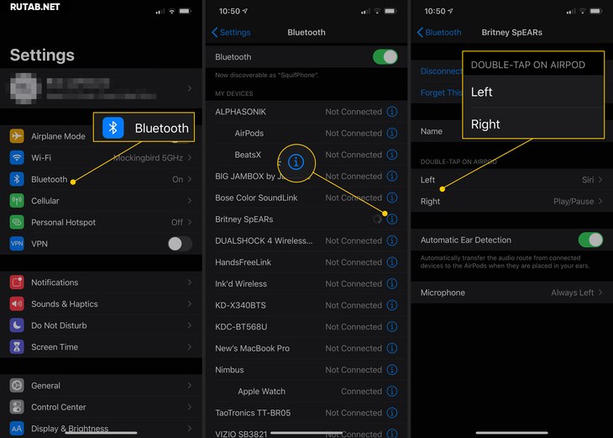613x438 pixels.
Task: Open Cellular row chevron
Action: tap(190, 201)
